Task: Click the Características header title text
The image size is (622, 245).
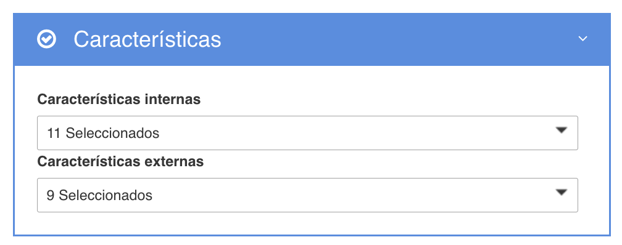Action: [147, 39]
